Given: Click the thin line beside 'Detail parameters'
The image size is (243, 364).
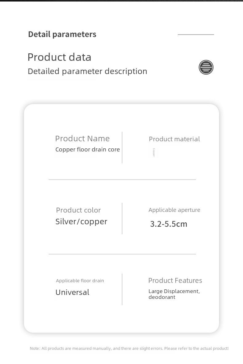Looking at the screenshot, I should [196, 35].
